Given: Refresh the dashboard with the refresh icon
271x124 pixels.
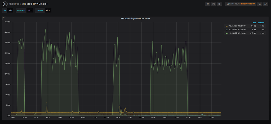Looking at the screenshot, I should pyautogui.click(x=265, y=4).
